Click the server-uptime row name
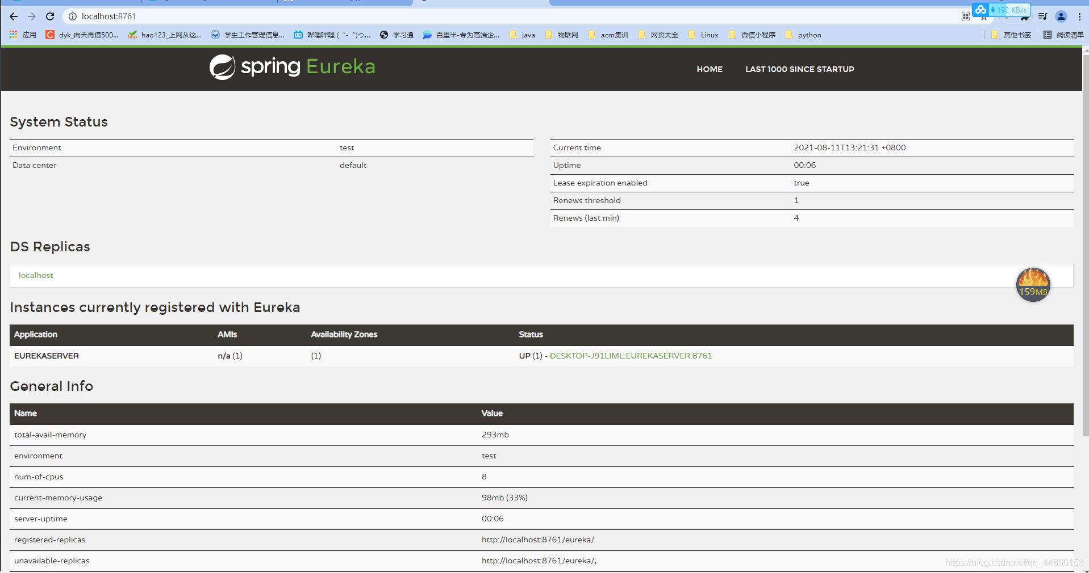Screen dimensions: 1089x573 click(x=41, y=519)
